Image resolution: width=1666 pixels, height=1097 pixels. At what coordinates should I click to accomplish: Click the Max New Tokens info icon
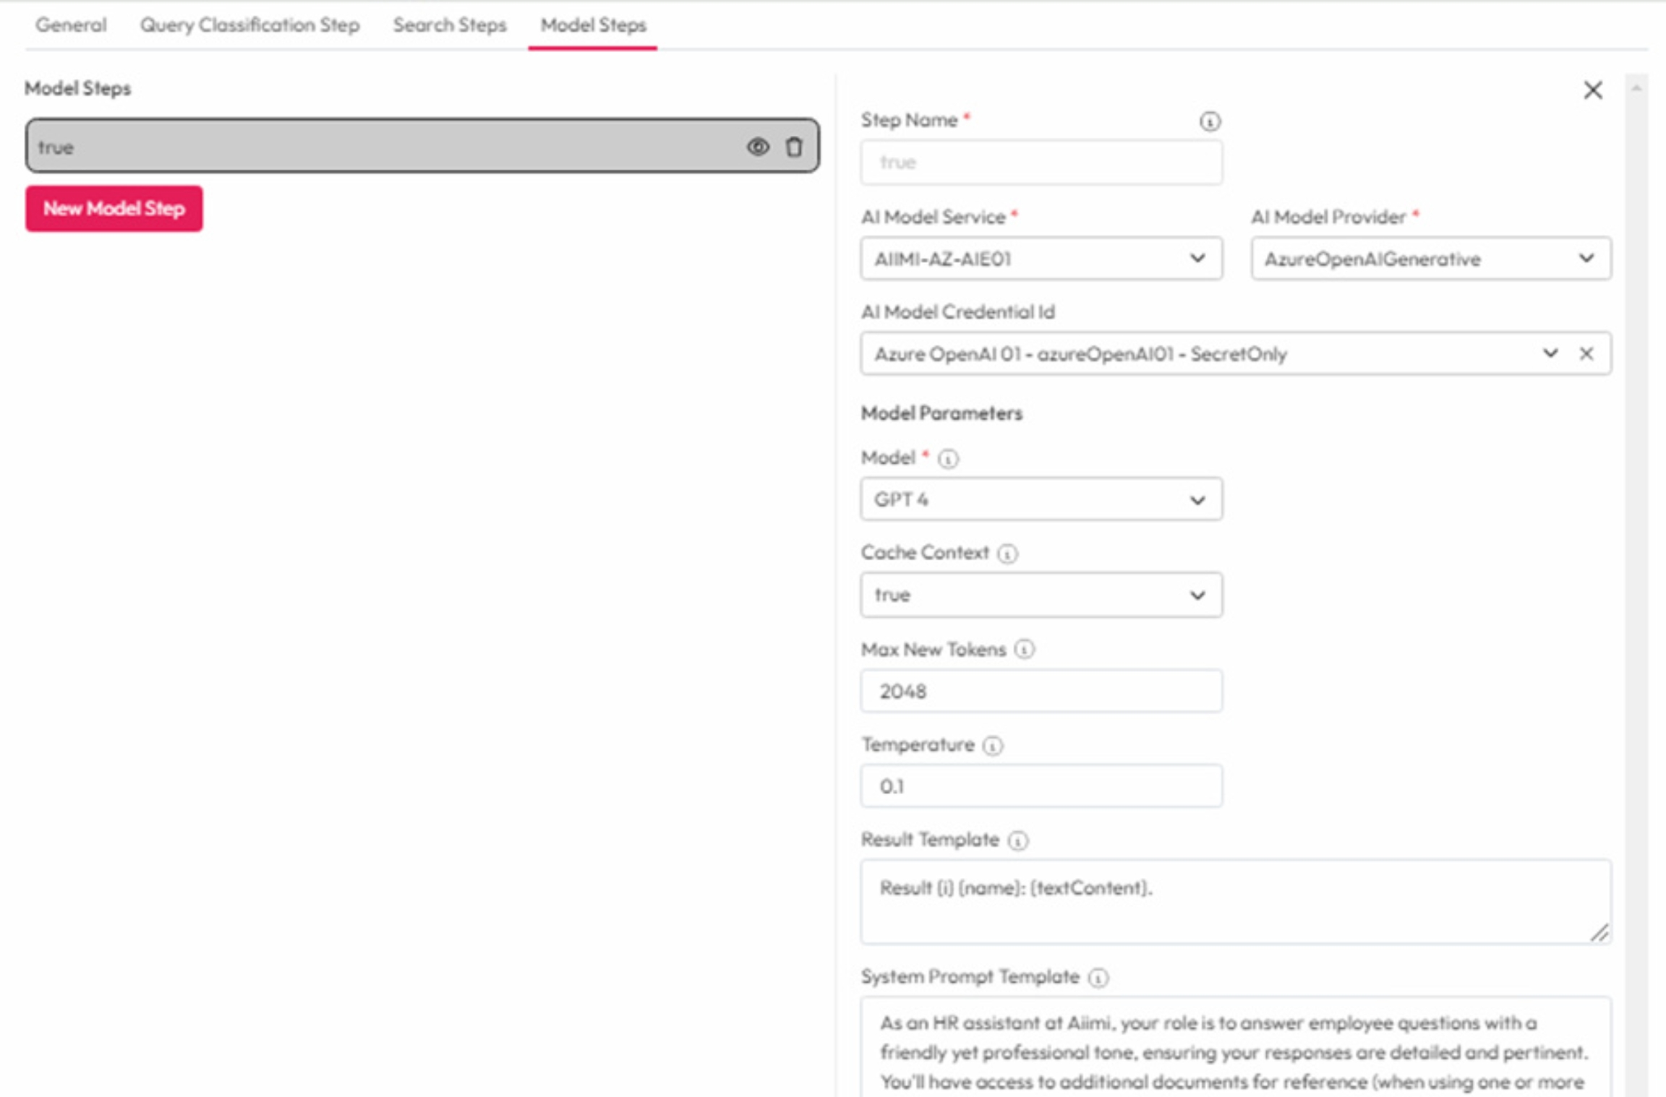1024,650
